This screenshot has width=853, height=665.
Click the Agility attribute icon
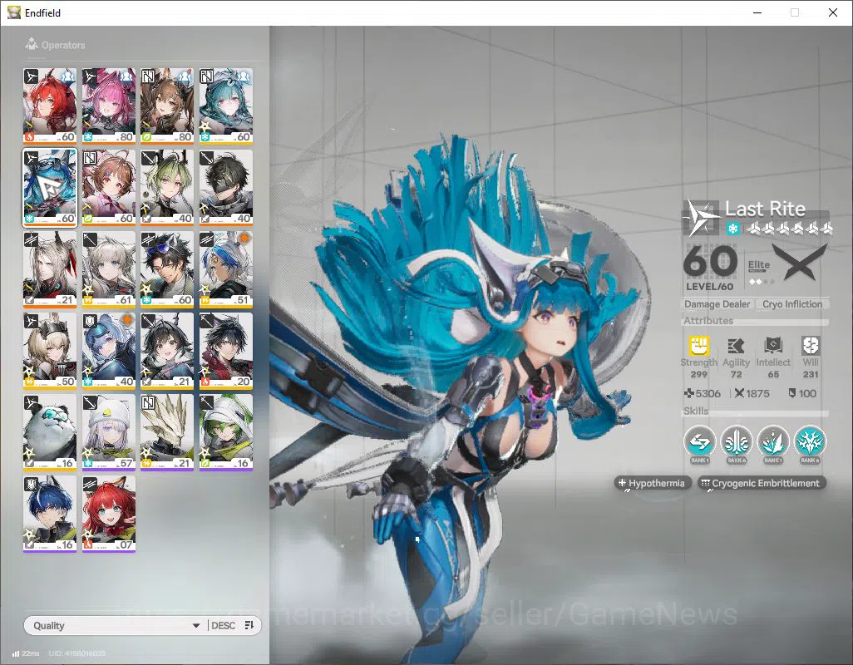click(x=736, y=346)
